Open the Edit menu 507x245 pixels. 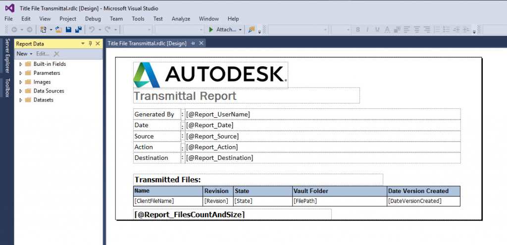(26, 19)
